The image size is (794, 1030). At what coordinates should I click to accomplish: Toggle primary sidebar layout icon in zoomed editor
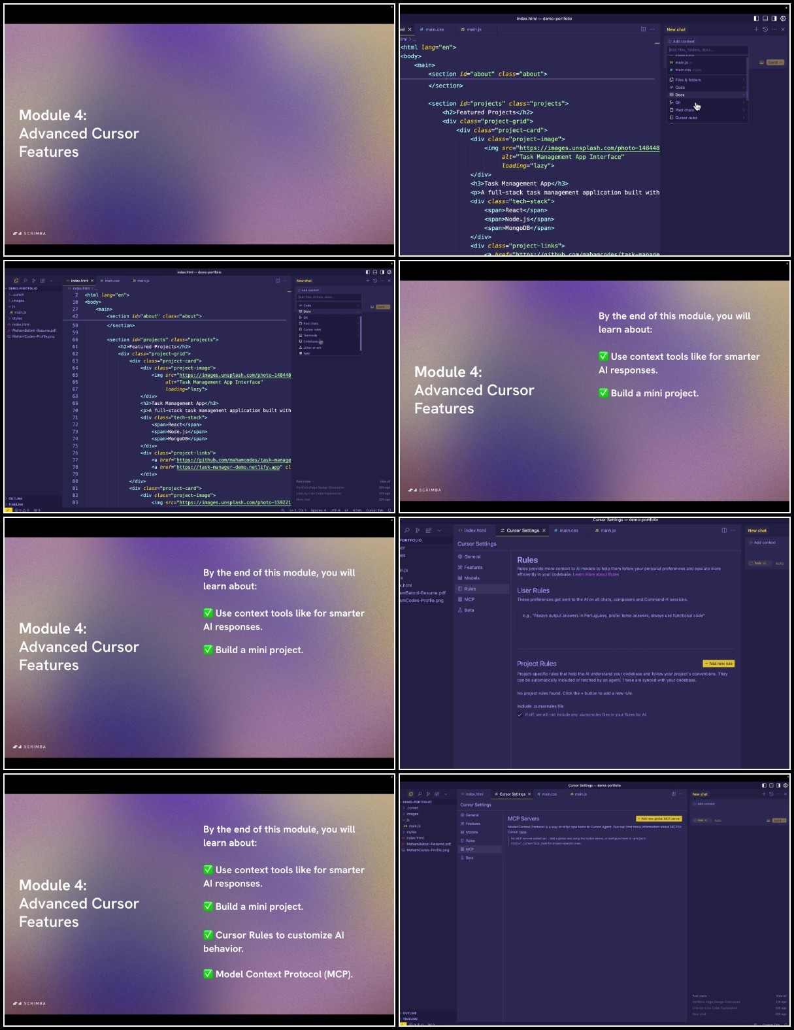click(x=756, y=18)
